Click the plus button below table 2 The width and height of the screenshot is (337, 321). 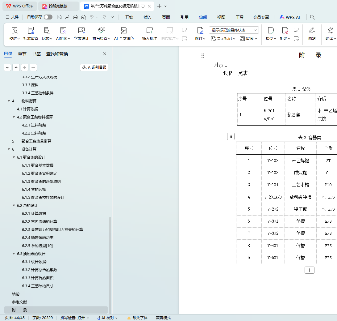click(309, 270)
